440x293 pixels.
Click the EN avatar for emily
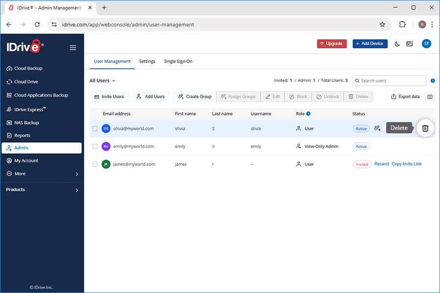(106, 146)
